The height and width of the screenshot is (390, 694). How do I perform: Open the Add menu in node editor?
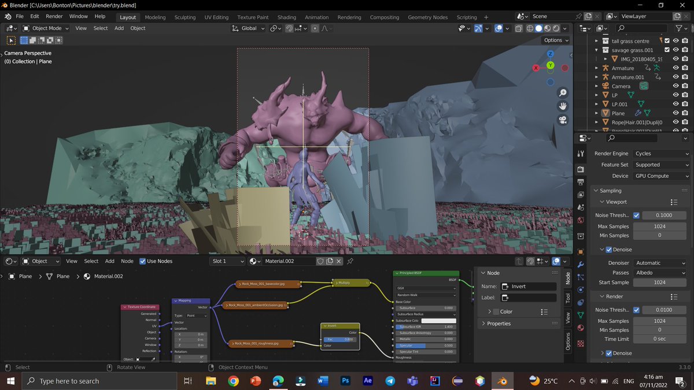click(x=109, y=261)
